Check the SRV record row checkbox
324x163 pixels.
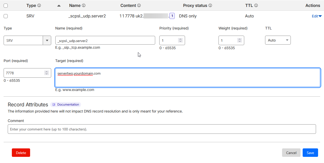tap(6, 16)
